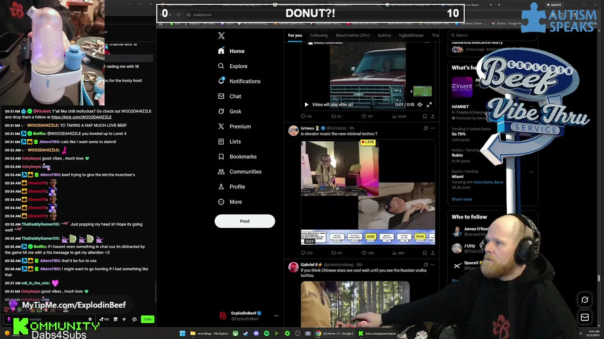Switch to the higha$Sterpz tab

[411, 35]
